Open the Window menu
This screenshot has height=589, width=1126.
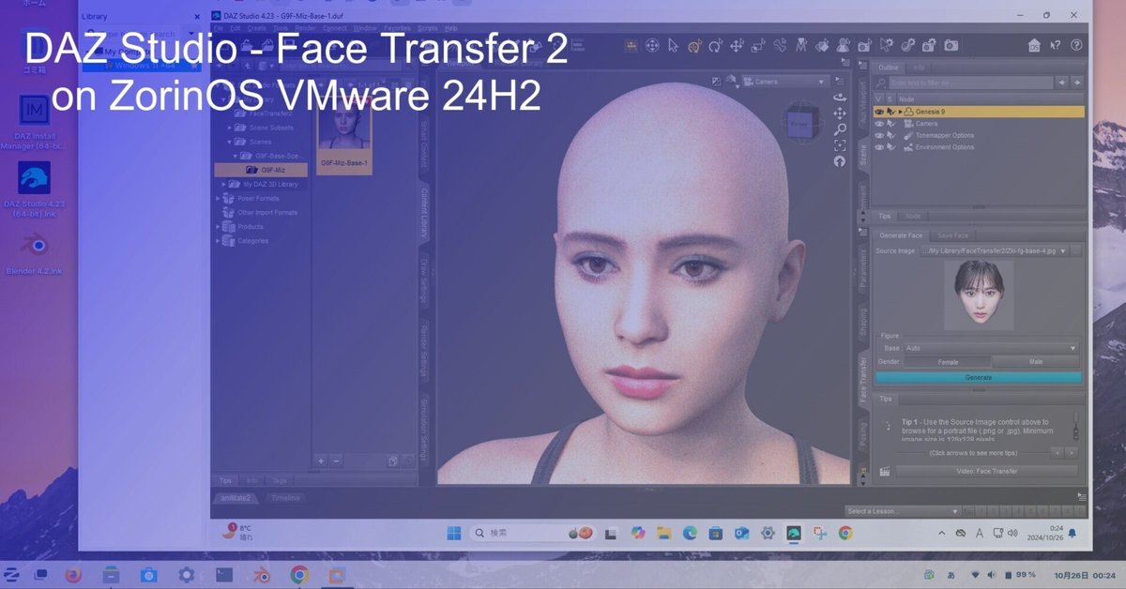365,28
